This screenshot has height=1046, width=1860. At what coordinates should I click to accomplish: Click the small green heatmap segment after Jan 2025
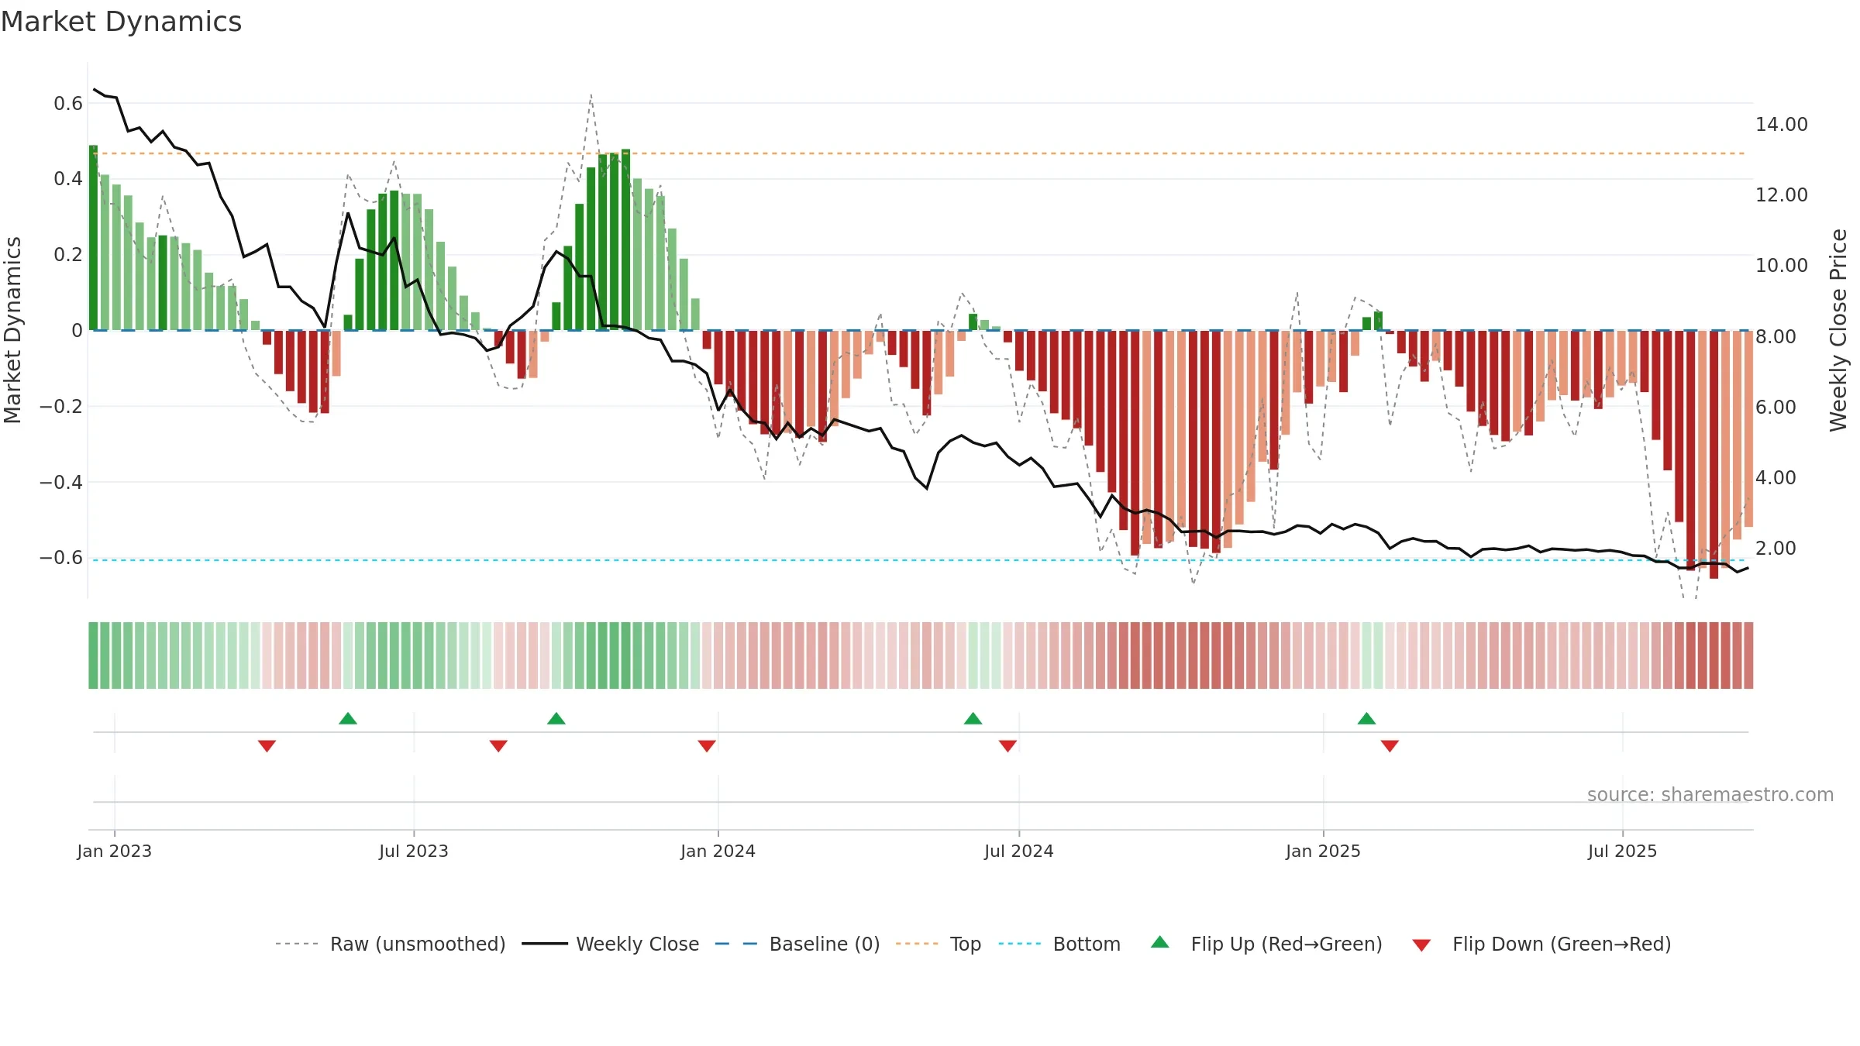1373,655
